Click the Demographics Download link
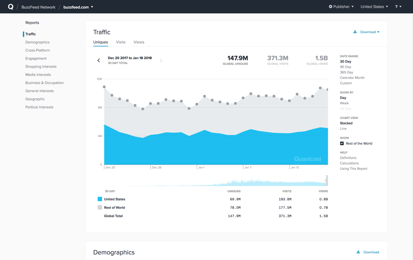Image resolution: width=413 pixels, height=260 pixels. coord(371,252)
